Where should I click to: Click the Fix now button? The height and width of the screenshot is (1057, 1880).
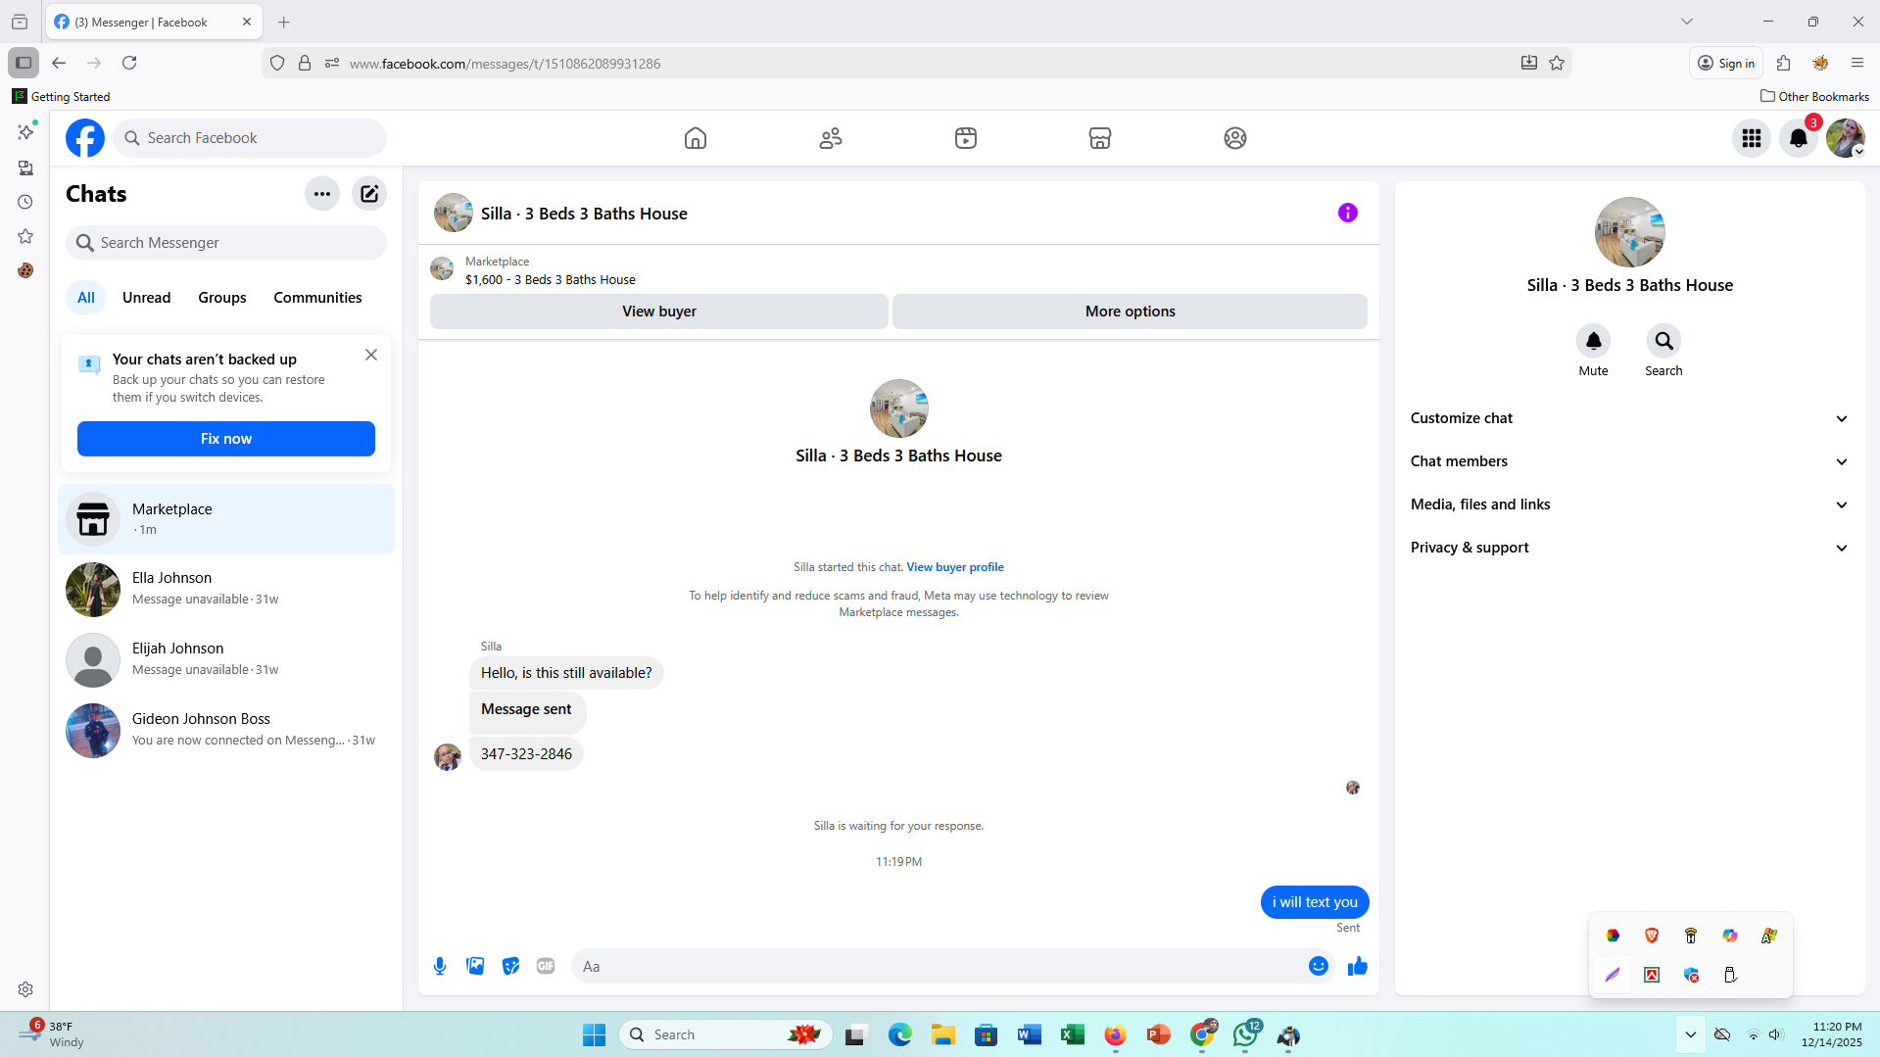coord(226,439)
